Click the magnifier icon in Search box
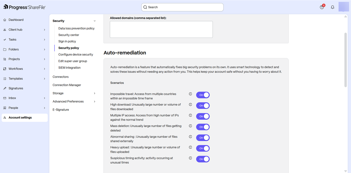The image size is (351, 173). [x=145, y=7]
